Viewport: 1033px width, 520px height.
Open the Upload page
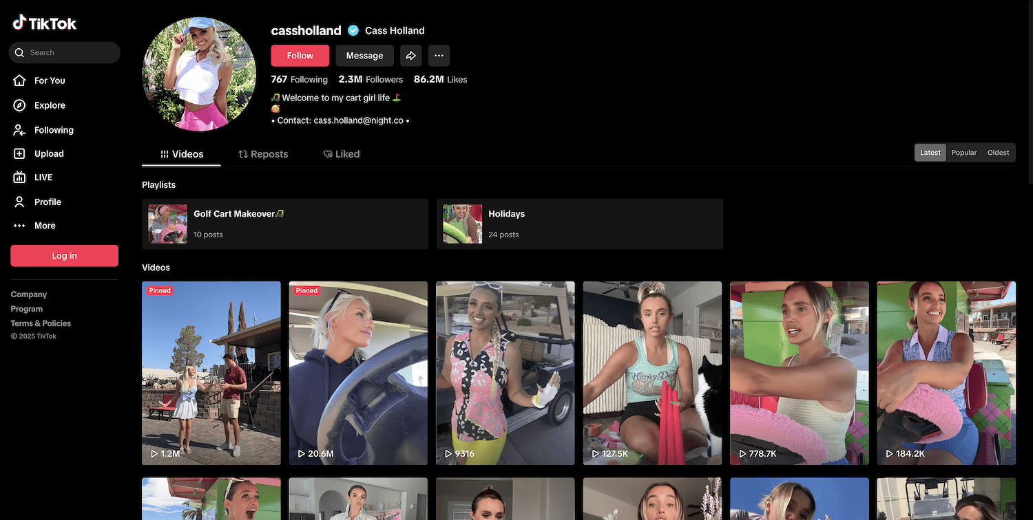click(48, 154)
